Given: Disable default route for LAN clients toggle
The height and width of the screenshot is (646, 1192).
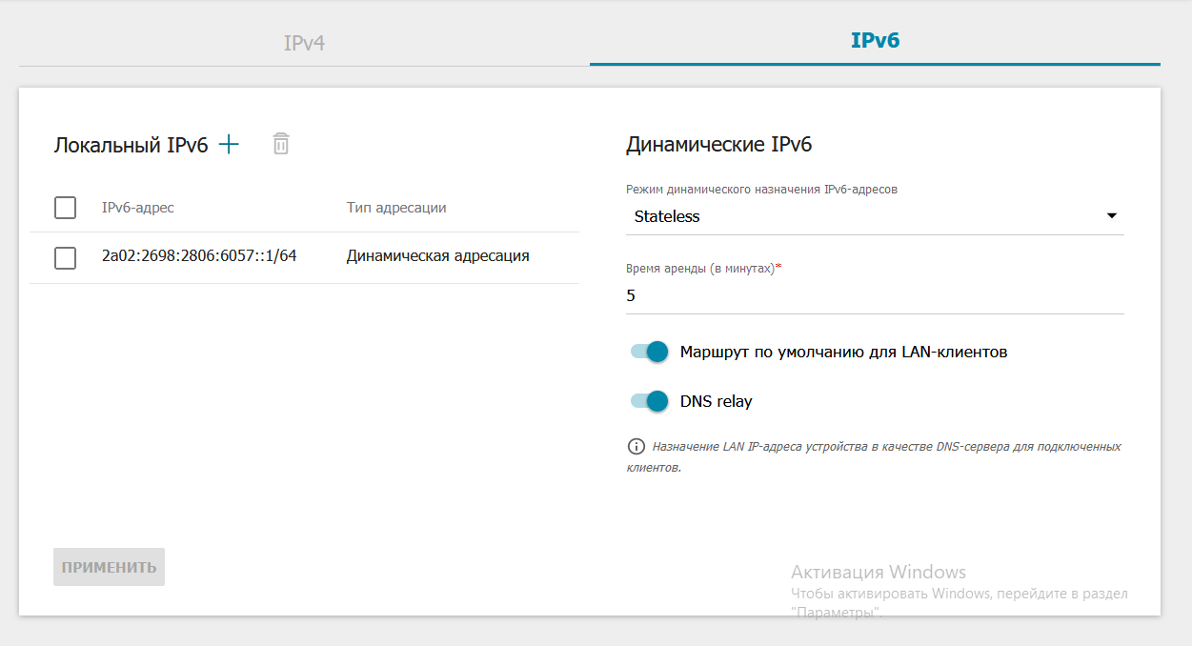Looking at the screenshot, I should [649, 352].
